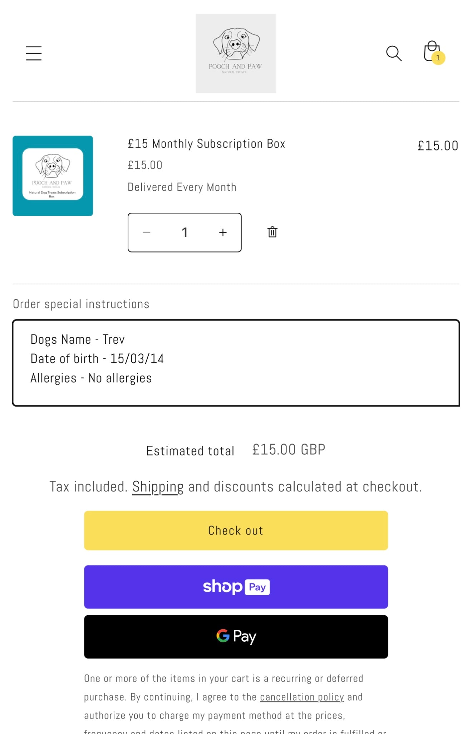Click the Delivered Every Month subscription text
The width and height of the screenshot is (472, 734).
tap(182, 187)
